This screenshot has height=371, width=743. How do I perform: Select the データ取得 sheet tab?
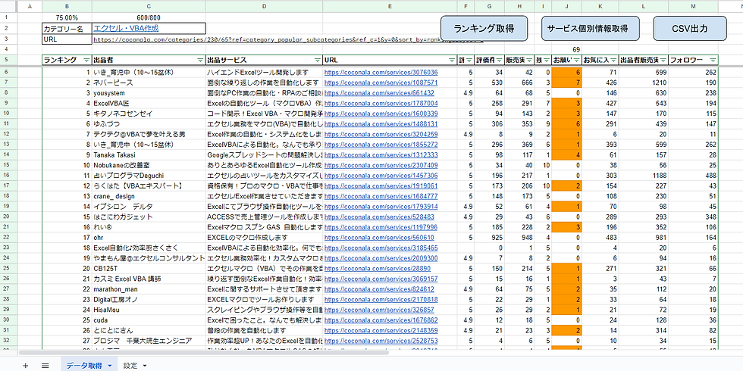pyautogui.click(x=84, y=365)
